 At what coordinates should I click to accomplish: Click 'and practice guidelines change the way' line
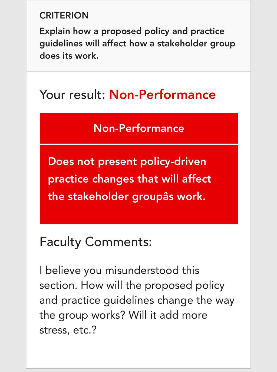click(137, 300)
